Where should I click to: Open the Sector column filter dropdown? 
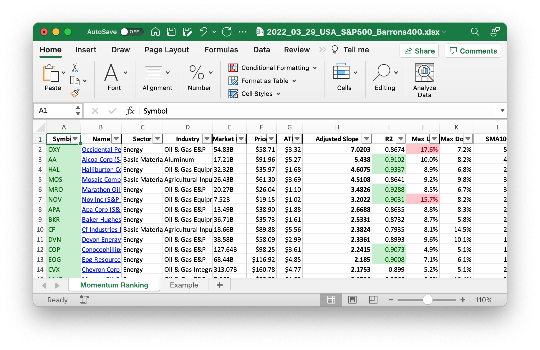pos(158,139)
